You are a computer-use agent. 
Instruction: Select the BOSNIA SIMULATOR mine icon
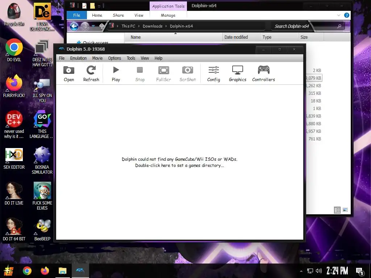[x=42, y=160]
